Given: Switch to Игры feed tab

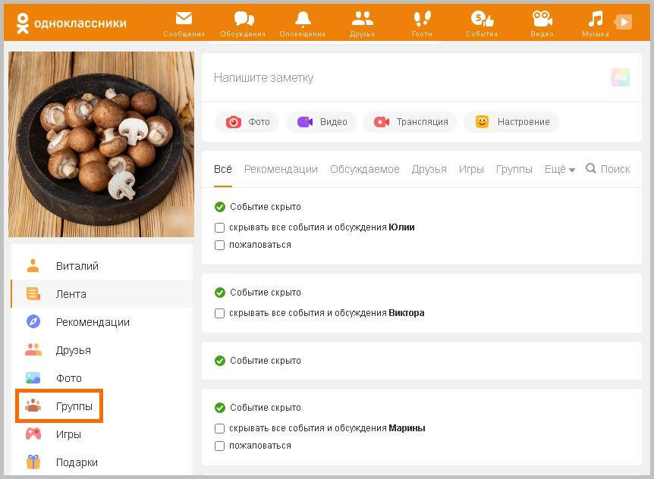Looking at the screenshot, I should pyautogui.click(x=471, y=169).
